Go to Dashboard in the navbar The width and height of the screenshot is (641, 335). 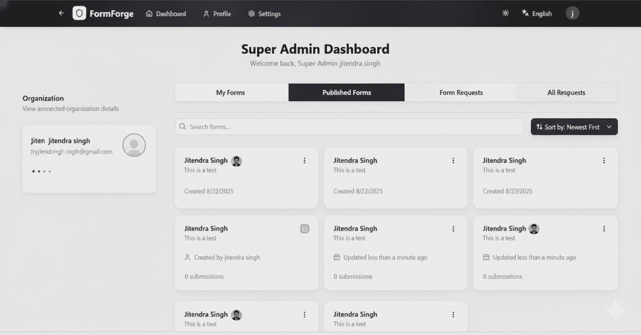pyautogui.click(x=166, y=14)
